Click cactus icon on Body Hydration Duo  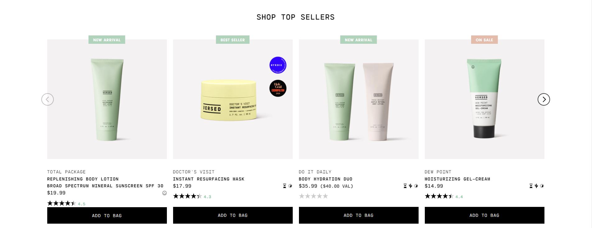pyautogui.click(x=410, y=186)
